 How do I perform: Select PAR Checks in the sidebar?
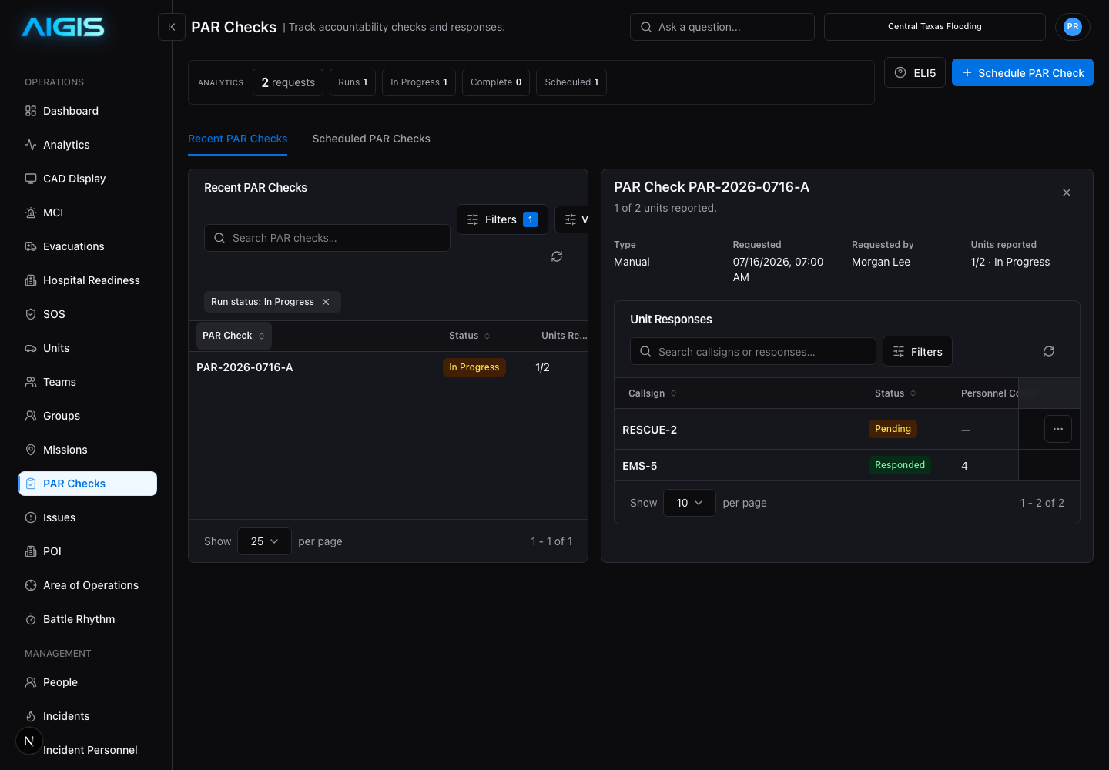tap(88, 484)
